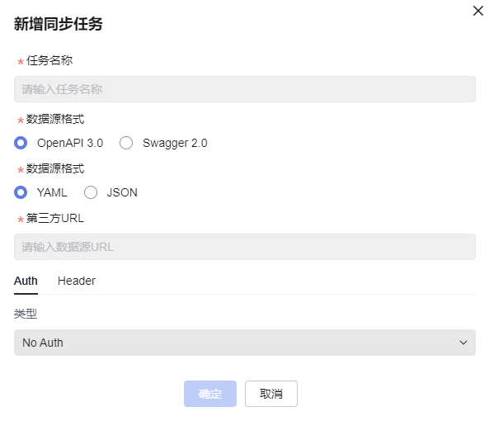The width and height of the screenshot is (489, 421).
Task: Select the Swagger 2.0 radio button
Action: point(126,143)
